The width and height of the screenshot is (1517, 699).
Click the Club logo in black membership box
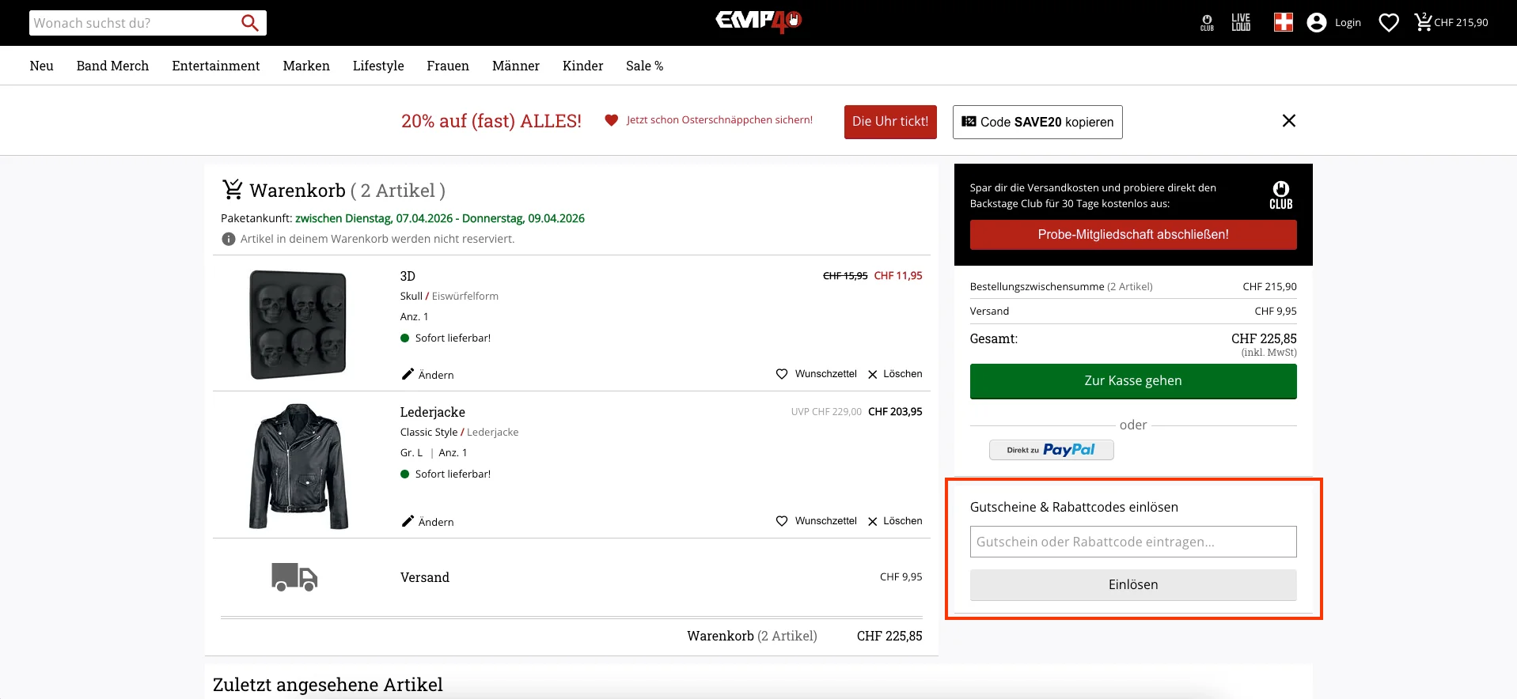[1281, 195]
